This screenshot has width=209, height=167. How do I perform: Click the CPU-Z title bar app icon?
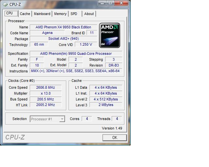click(x=5, y=5)
